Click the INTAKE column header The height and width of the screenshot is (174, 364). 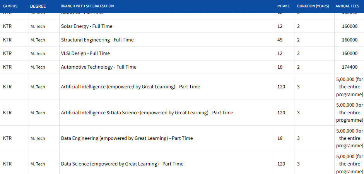point(283,6)
